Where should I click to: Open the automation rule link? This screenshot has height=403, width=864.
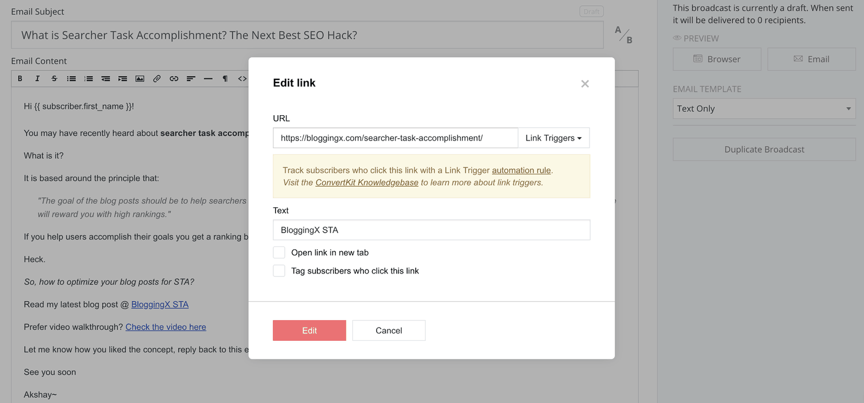(x=521, y=170)
